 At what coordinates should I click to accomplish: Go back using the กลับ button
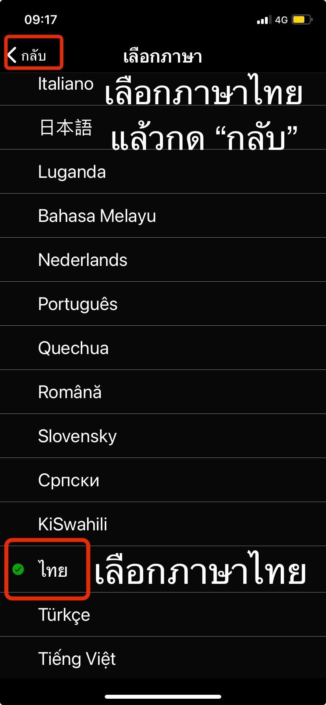pos(27,55)
